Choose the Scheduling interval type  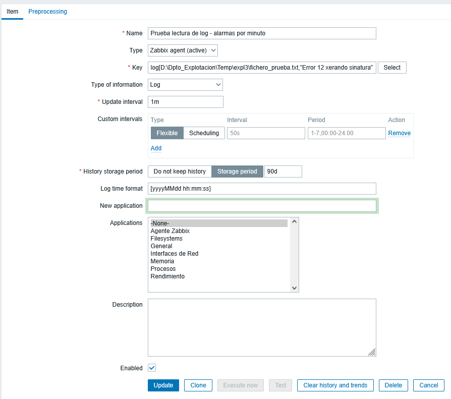coord(204,133)
